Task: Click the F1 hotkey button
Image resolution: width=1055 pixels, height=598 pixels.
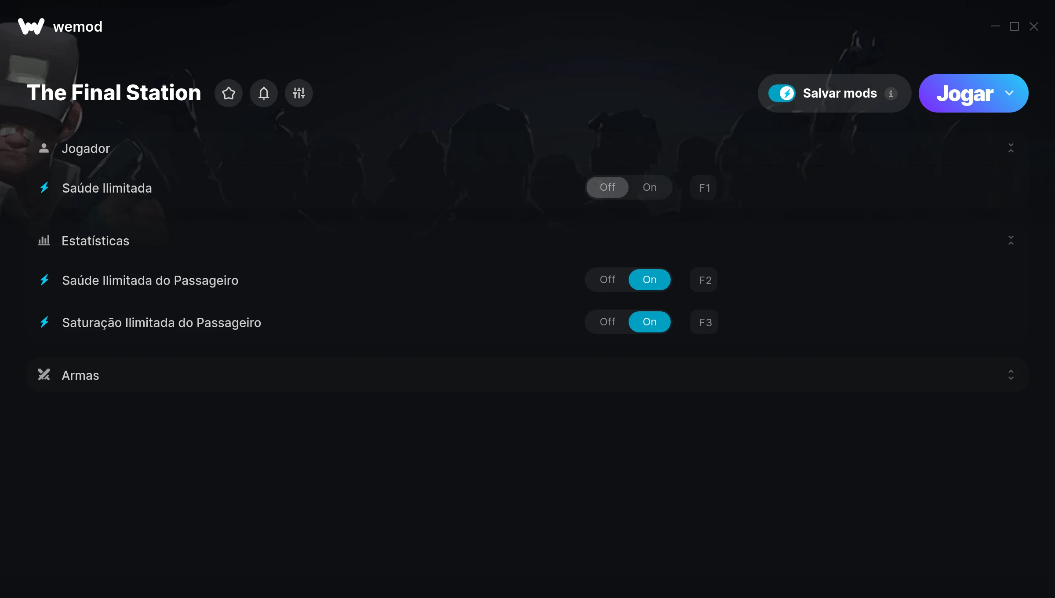Action: [704, 188]
